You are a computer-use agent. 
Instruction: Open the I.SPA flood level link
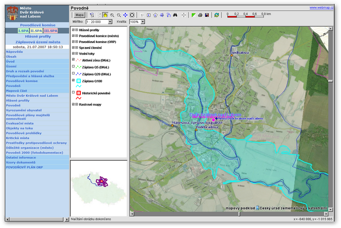tap(23, 31)
